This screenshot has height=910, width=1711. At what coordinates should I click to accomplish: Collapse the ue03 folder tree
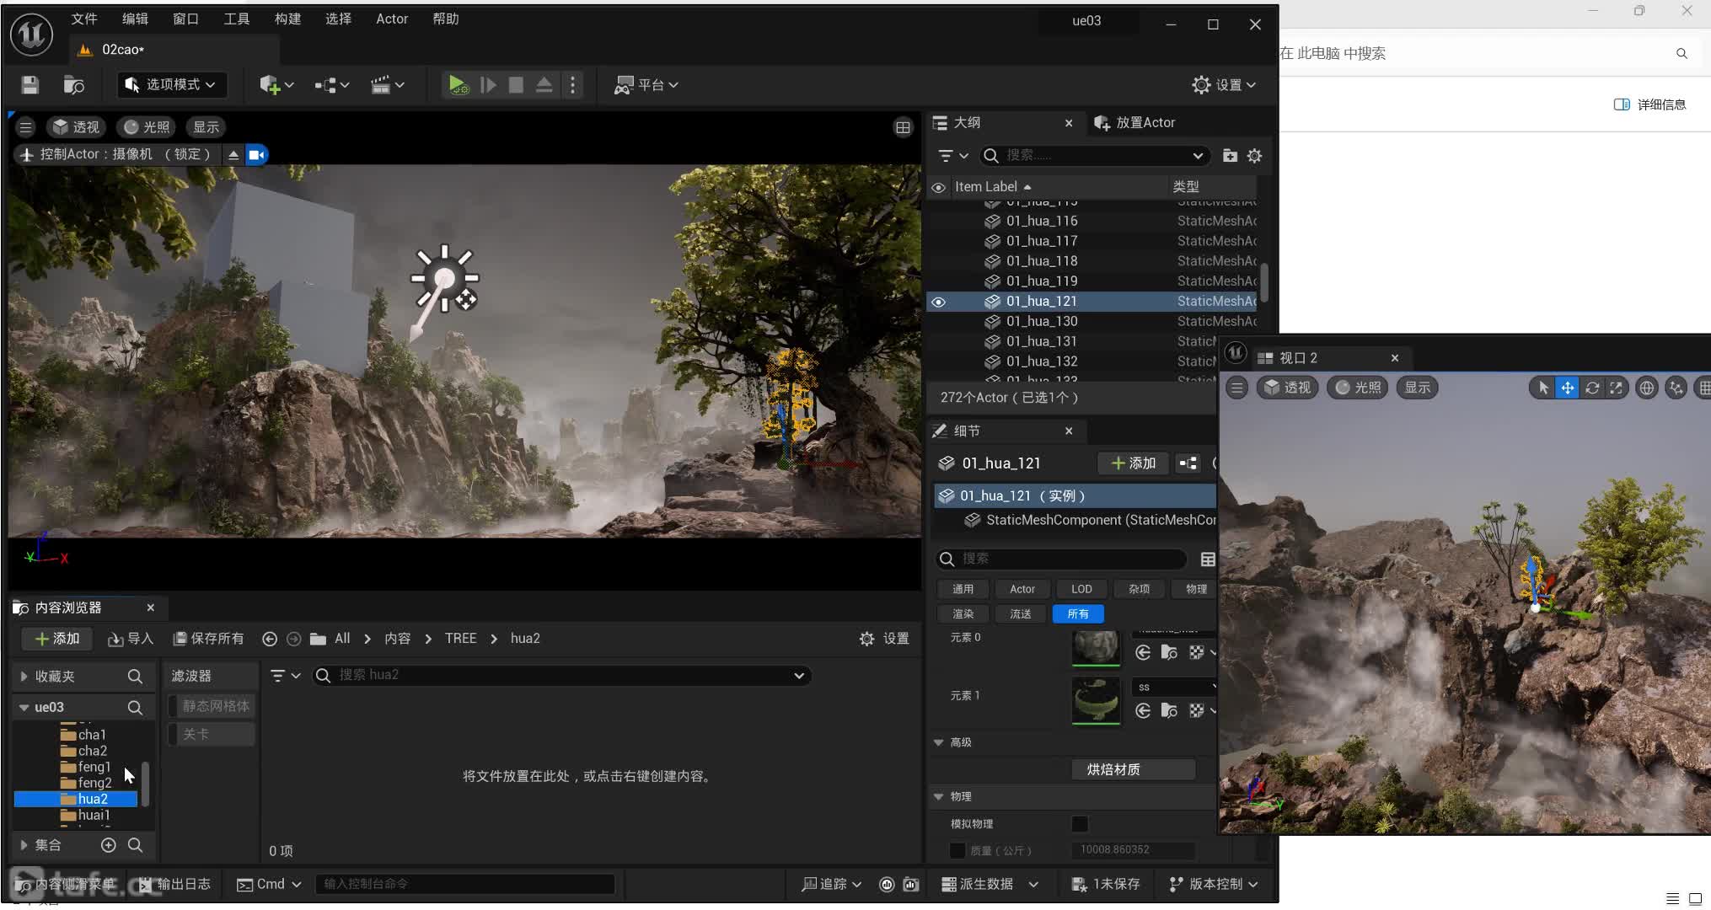click(x=24, y=708)
